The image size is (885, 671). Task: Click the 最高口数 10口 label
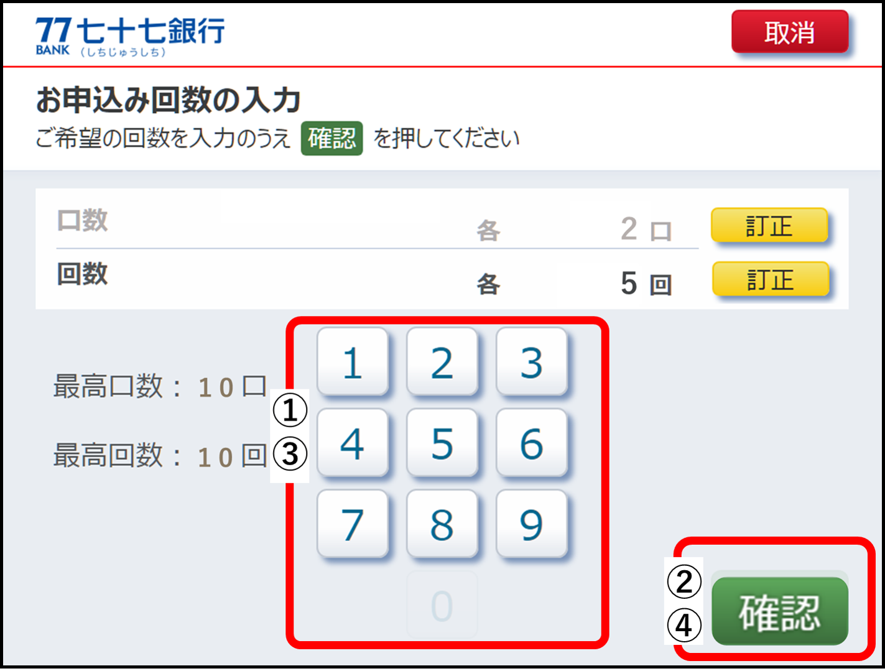pyautogui.click(x=160, y=387)
